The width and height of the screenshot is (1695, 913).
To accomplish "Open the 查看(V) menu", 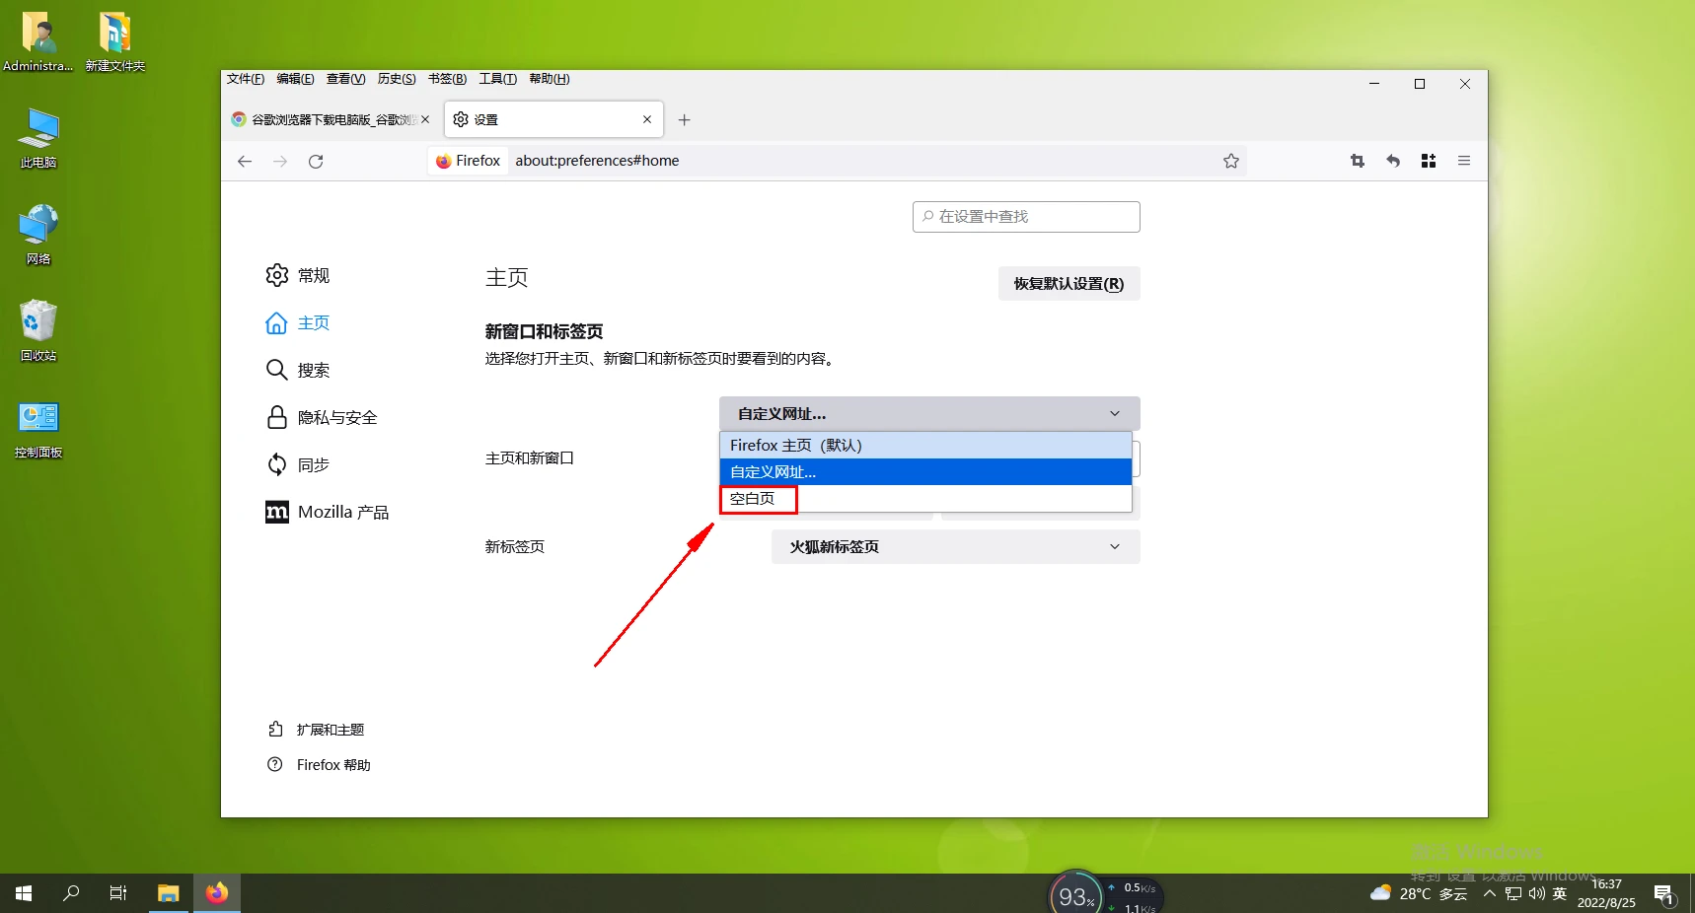I will pyautogui.click(x=345, y=79).
